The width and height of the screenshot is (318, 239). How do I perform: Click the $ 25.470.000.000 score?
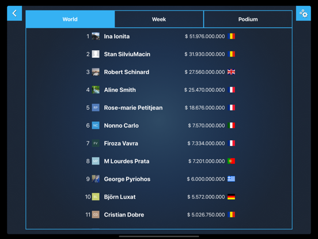[205, 90]
